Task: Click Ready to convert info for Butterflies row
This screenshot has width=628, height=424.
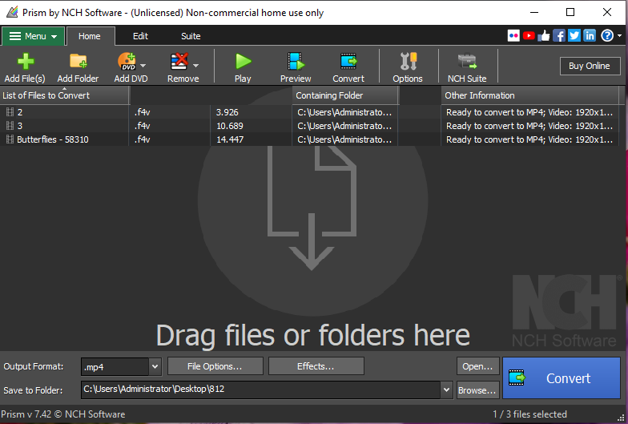Action: [529, 139]
